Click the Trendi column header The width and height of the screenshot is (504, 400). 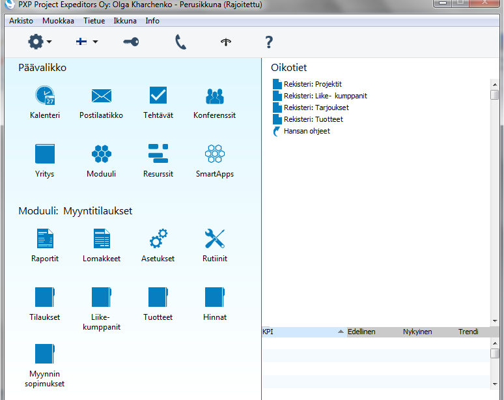point(468,332)
